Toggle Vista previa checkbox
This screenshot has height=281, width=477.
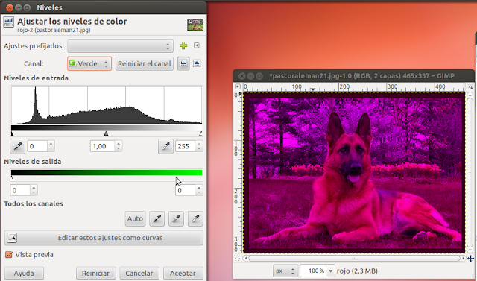[9, 255]
